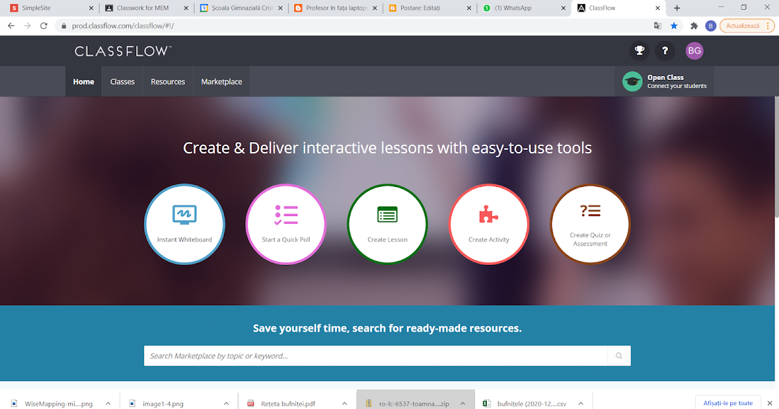
Task: Click the Open Class graduation cap icon
Action: coord(632,81)
